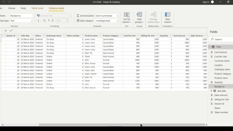Click the Ordertype name column header

point(54,36)
